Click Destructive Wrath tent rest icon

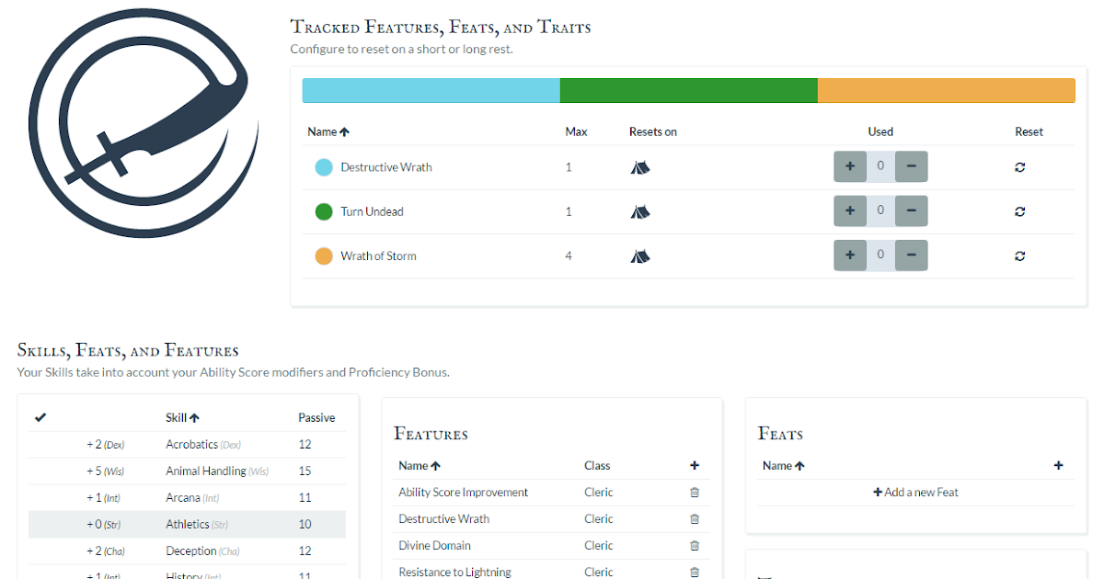coord(640,167)
